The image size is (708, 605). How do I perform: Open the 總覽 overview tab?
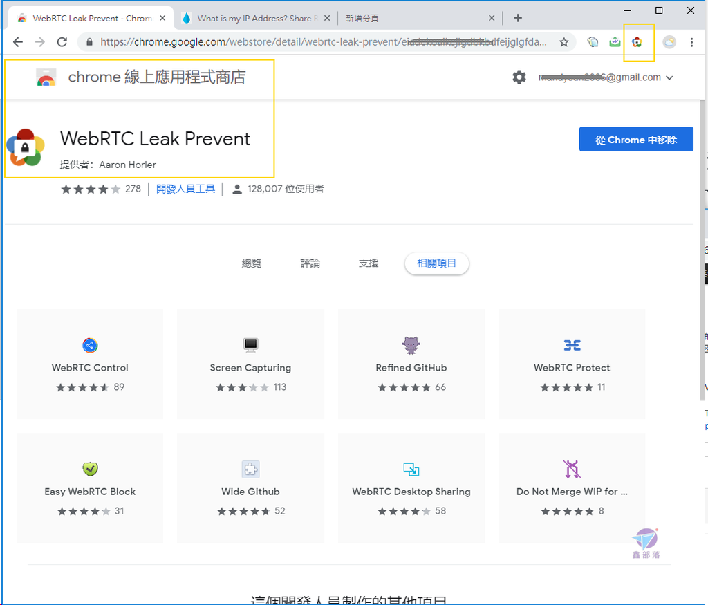click(252, 263)
